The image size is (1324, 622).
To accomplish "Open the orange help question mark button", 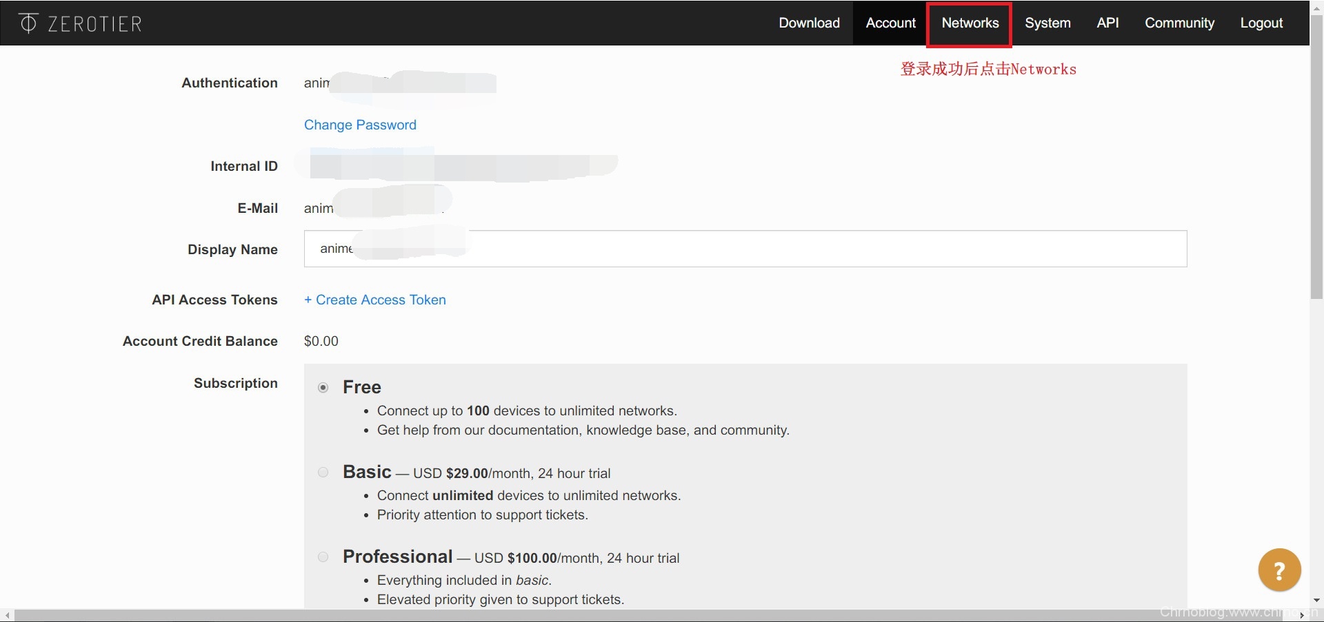I will (1278, 570).
